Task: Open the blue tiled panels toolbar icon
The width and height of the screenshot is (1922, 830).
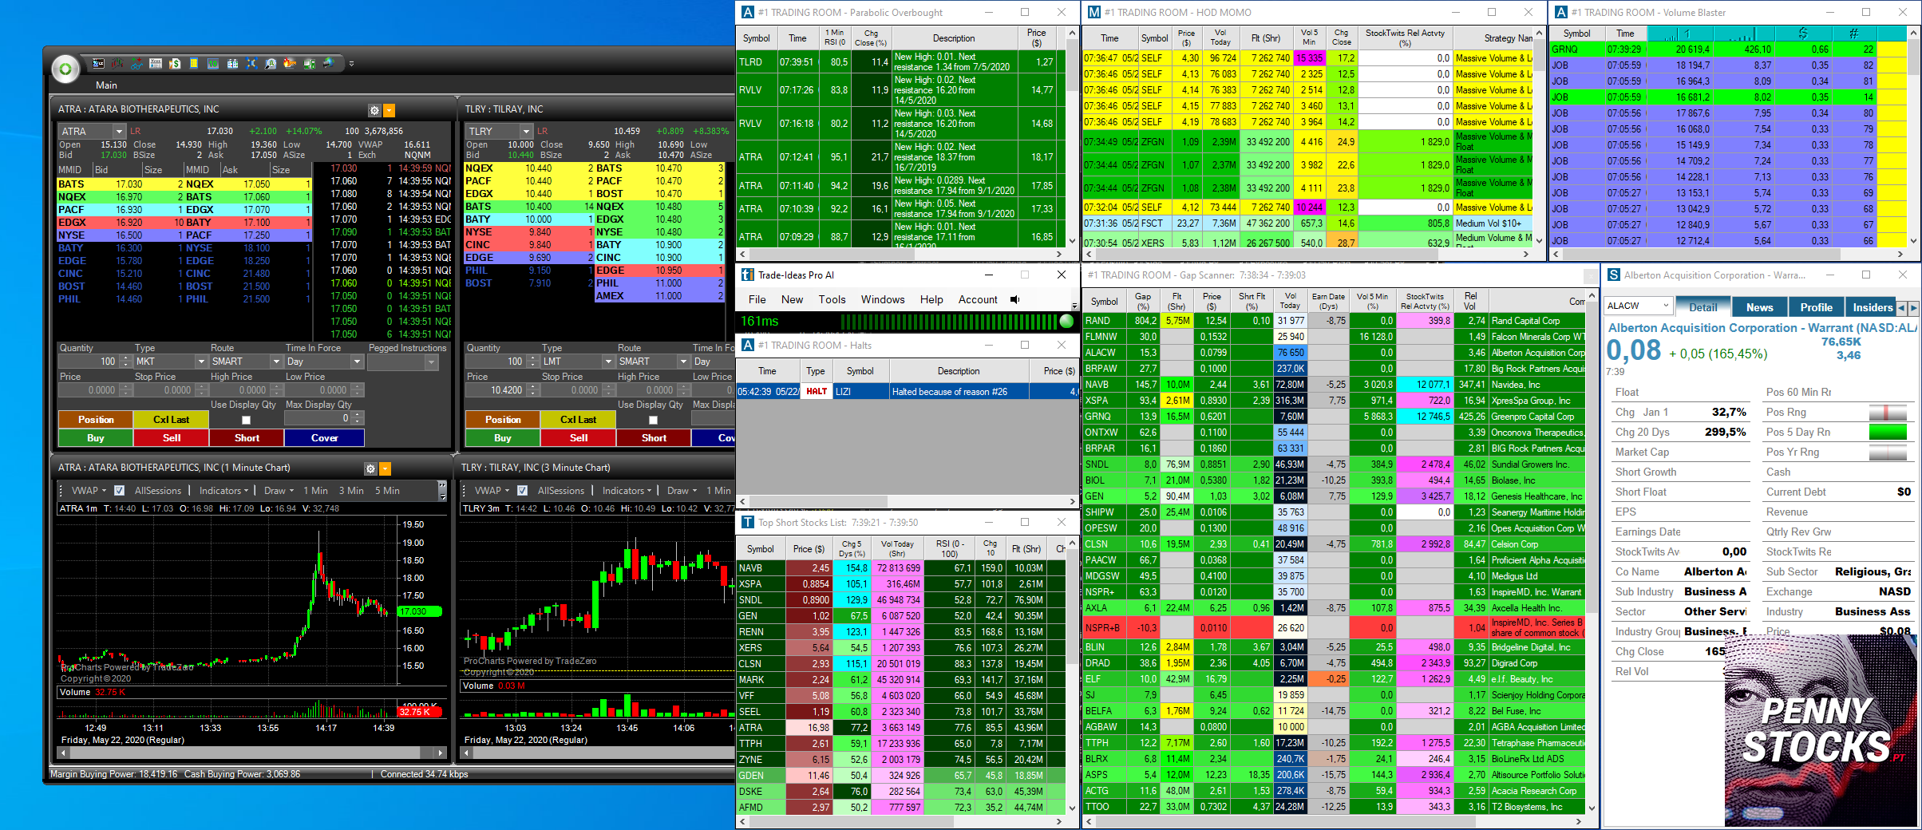Action: (x=232, y=63)
